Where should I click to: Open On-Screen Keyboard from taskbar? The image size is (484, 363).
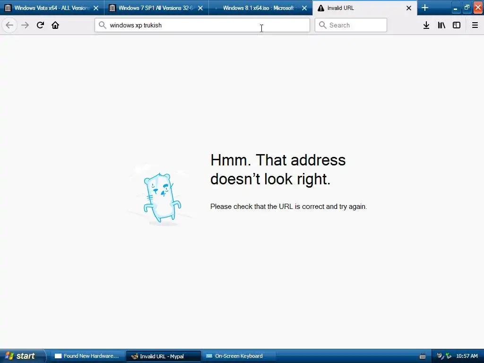(239, 356)
